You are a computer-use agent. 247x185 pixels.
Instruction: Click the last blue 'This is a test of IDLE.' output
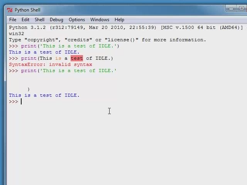click(44, 95)
